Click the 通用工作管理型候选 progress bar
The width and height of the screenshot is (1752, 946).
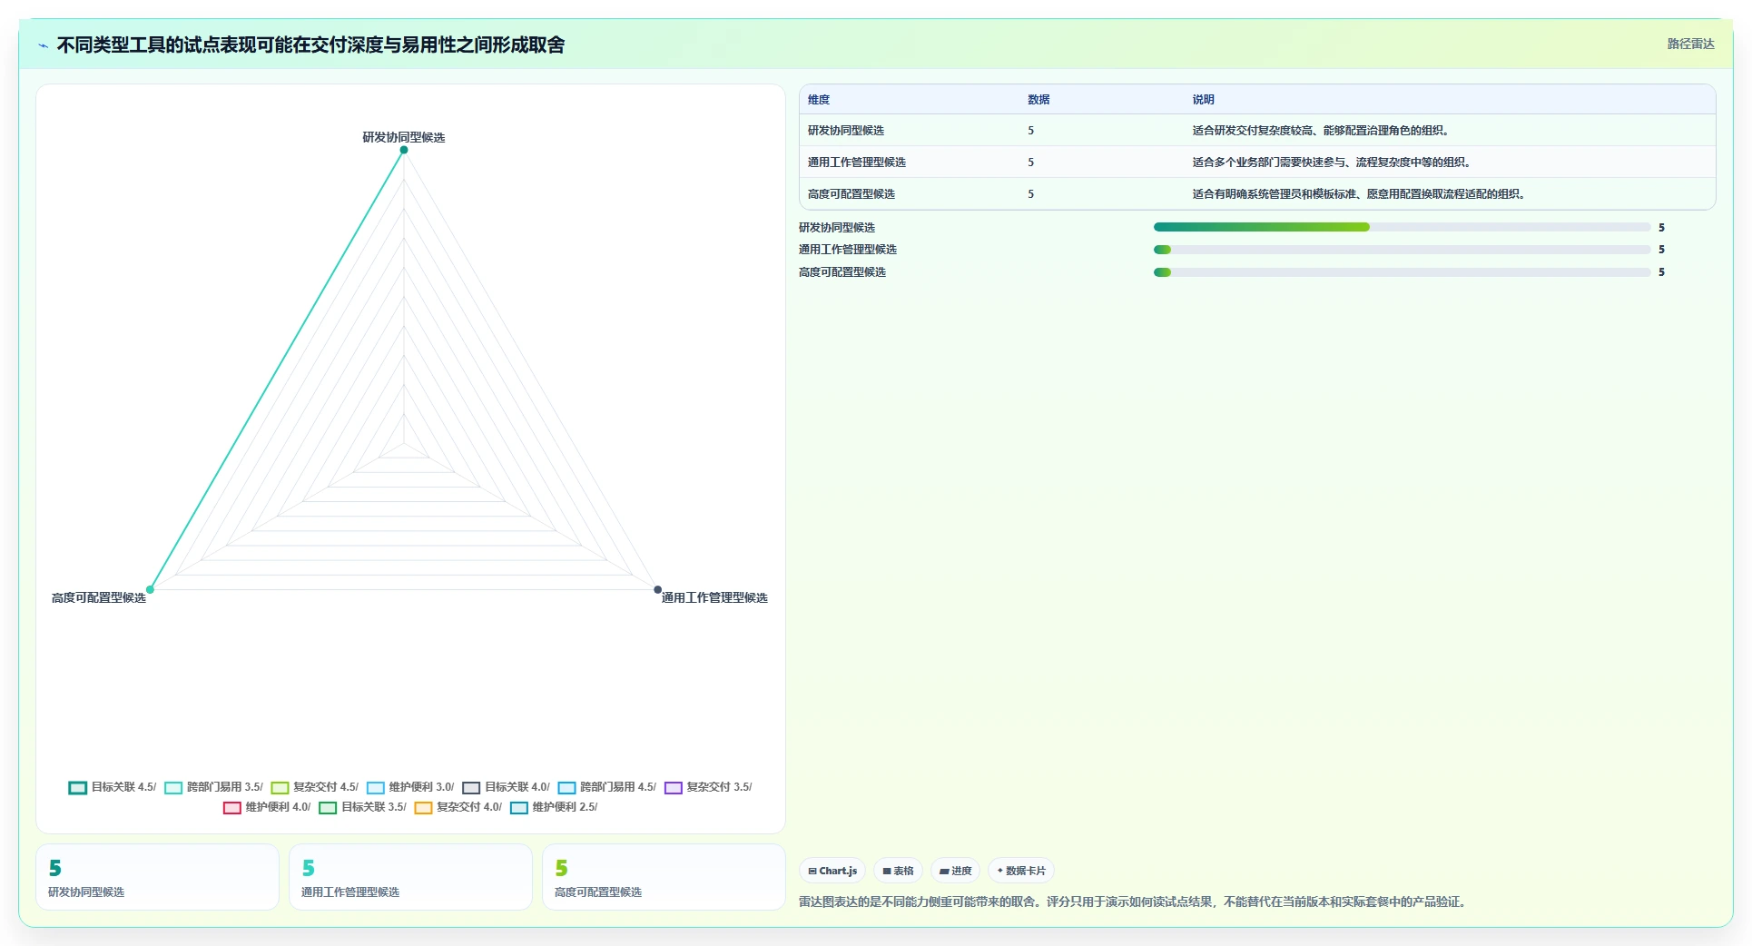point(1402,250)
